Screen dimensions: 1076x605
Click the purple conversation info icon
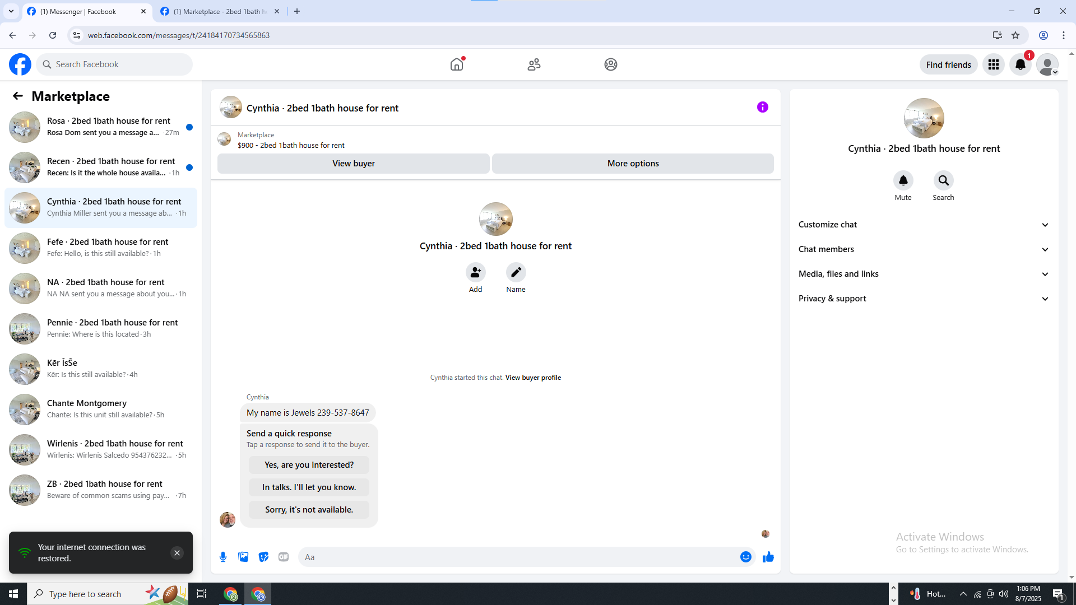click(x=762, y=107)
